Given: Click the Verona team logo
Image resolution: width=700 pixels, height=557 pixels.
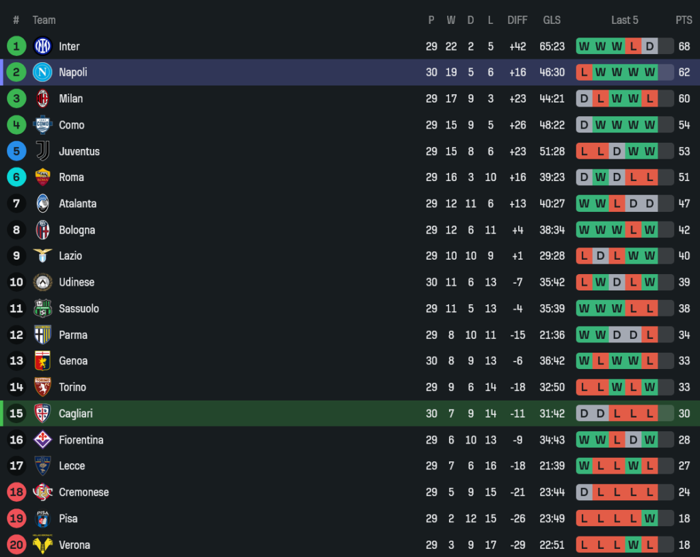Looking at the screenshot, I should click(42, 545).
